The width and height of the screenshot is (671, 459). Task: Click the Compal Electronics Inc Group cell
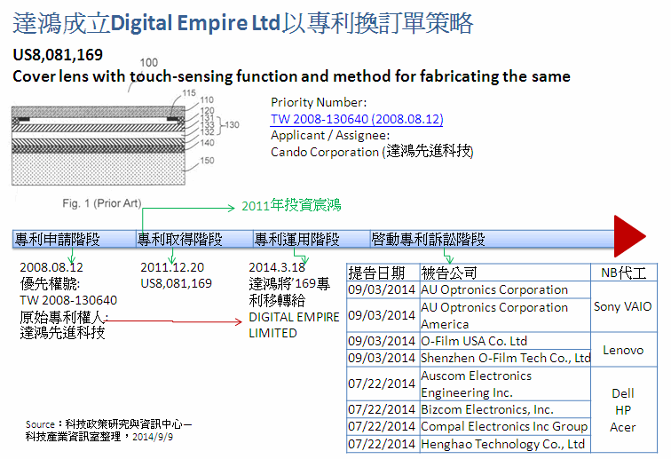point(504,426)
